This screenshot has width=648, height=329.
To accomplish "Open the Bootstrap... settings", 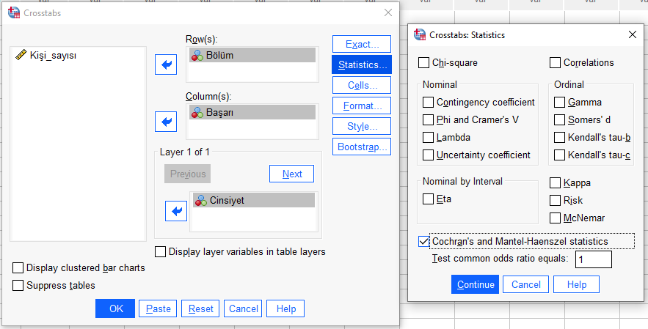I will click(x=361, y=147).
